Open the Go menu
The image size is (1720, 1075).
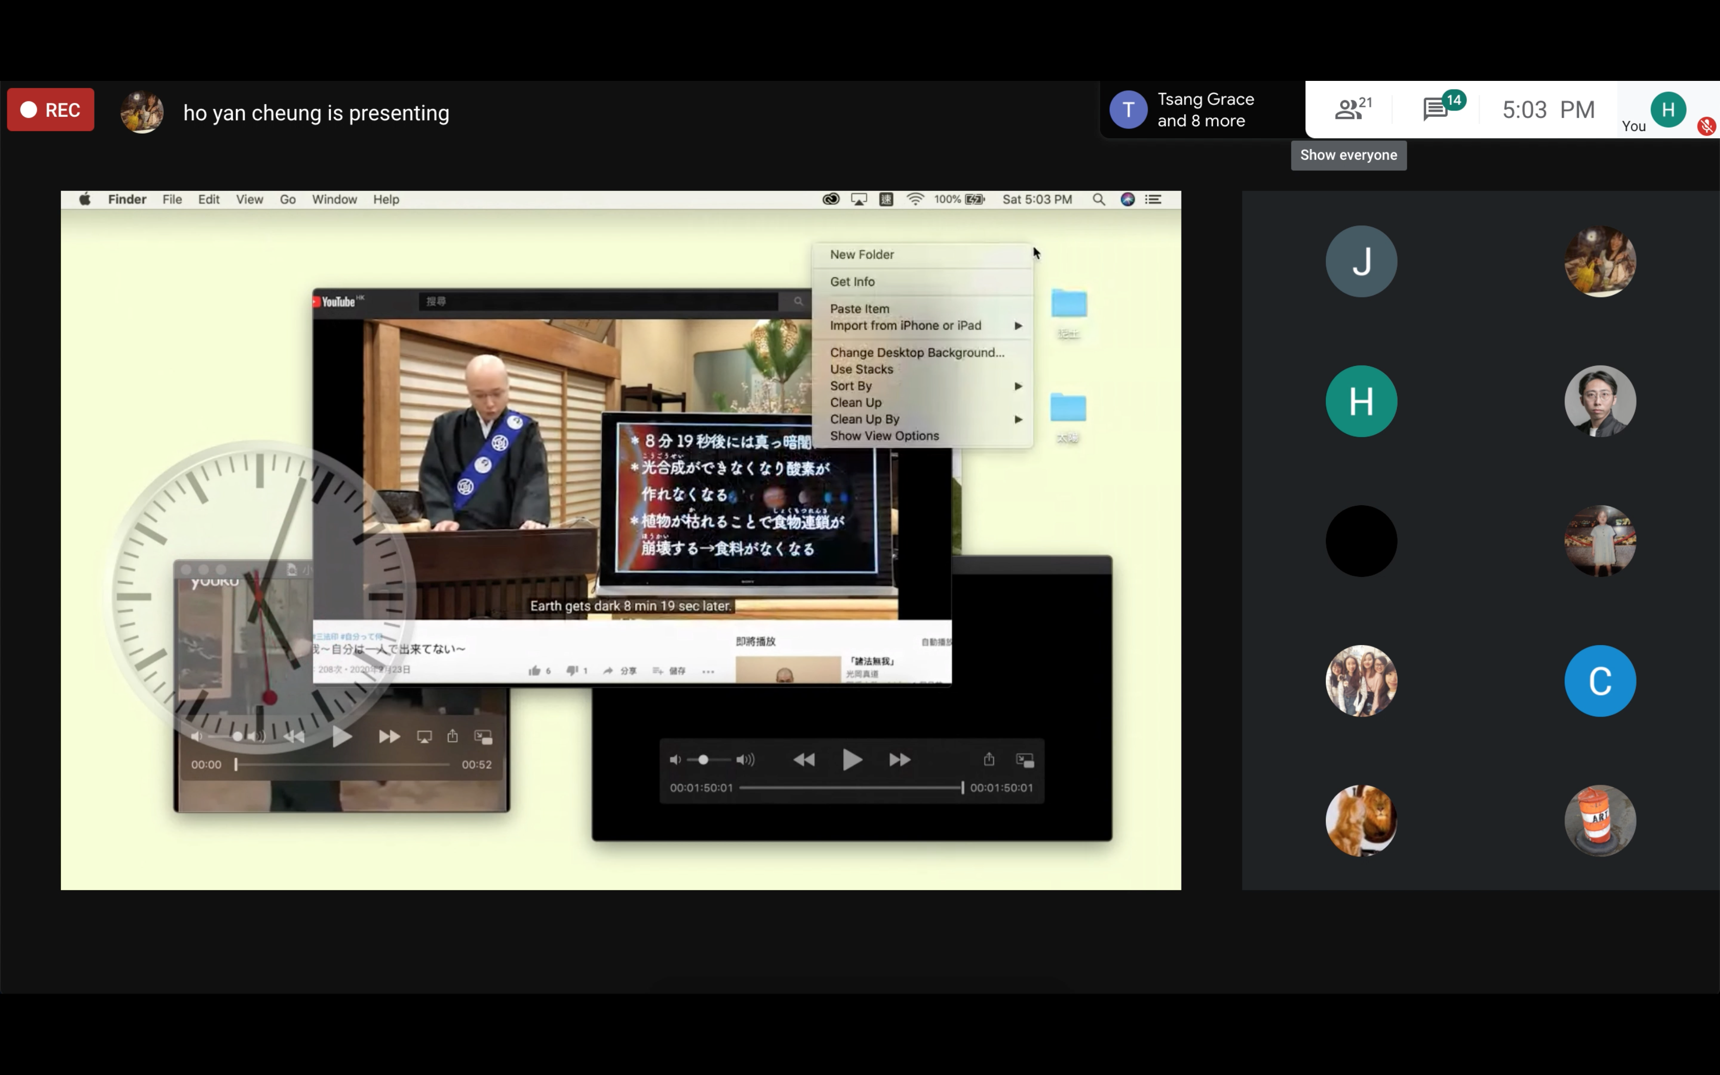pos(288,199)
